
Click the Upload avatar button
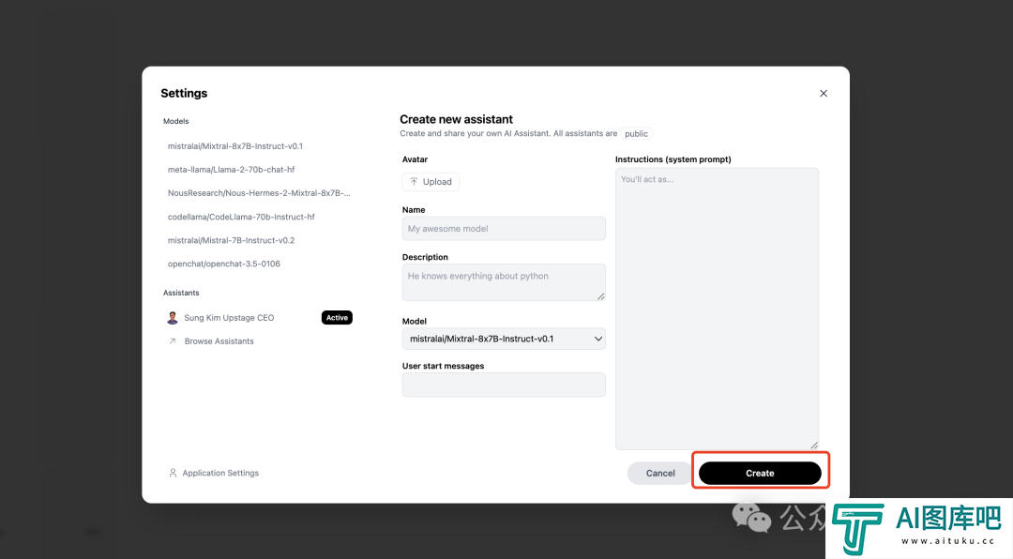pos(431,182)
